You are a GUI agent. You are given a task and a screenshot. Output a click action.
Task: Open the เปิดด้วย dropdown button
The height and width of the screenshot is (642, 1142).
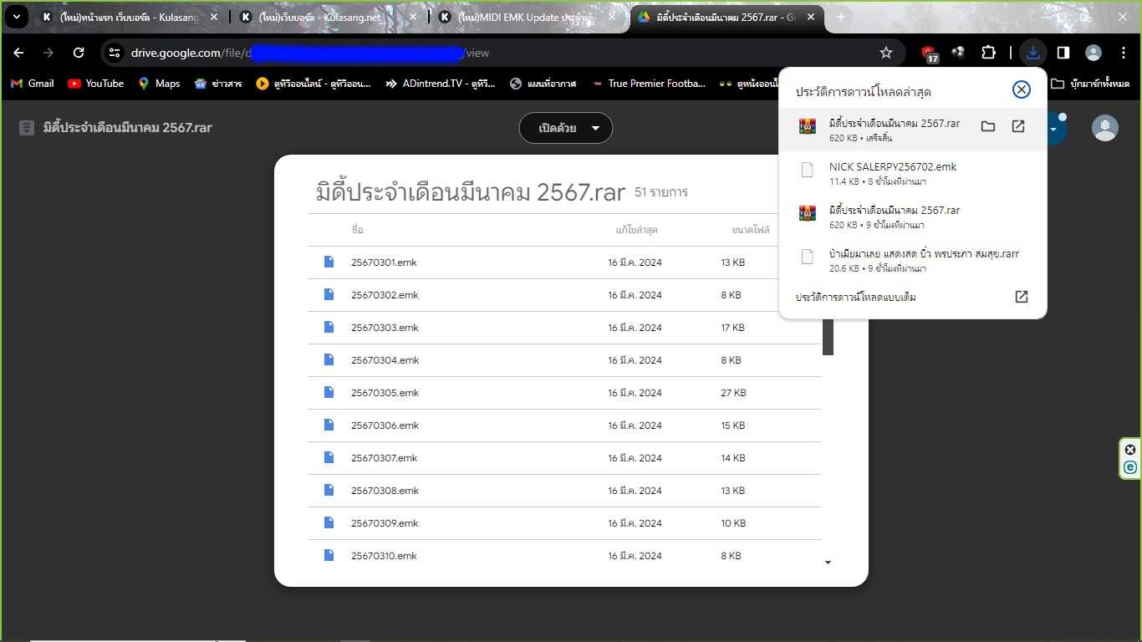point(566,129)
